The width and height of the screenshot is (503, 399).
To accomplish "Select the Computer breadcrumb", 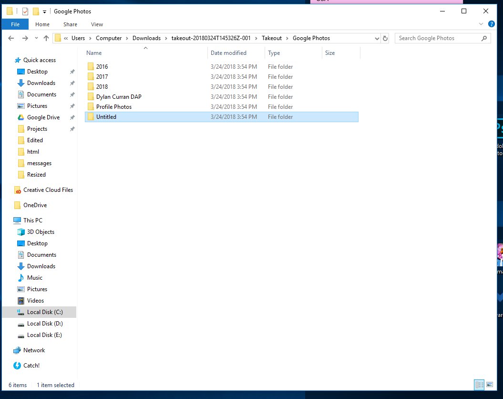I will 109,38.
